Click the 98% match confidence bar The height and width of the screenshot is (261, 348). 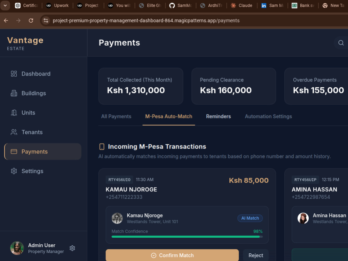pyautogui.click(x=187, y=237)
